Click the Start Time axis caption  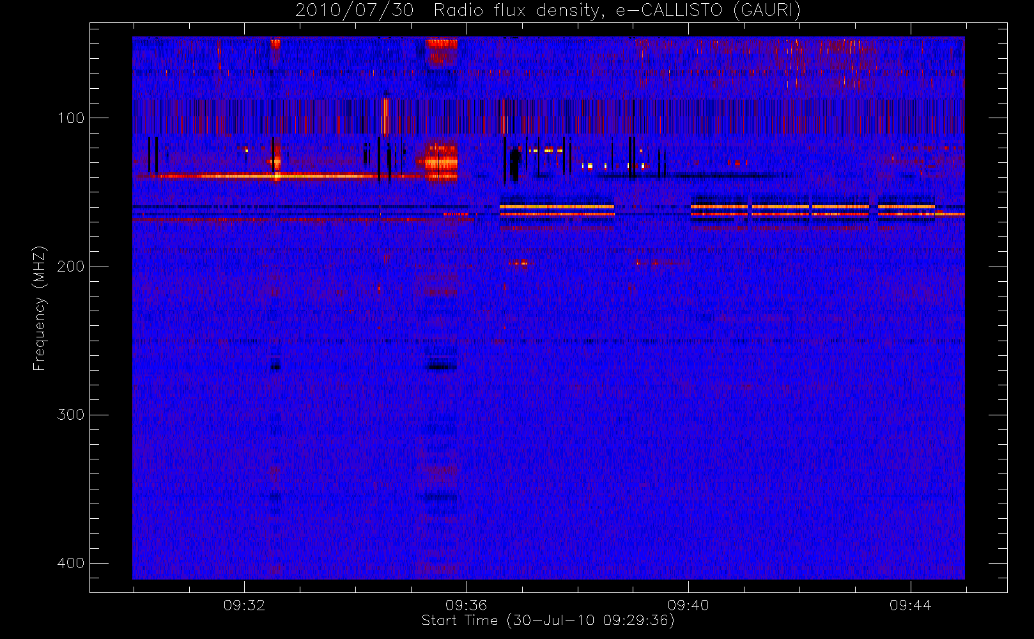[548, 620]
